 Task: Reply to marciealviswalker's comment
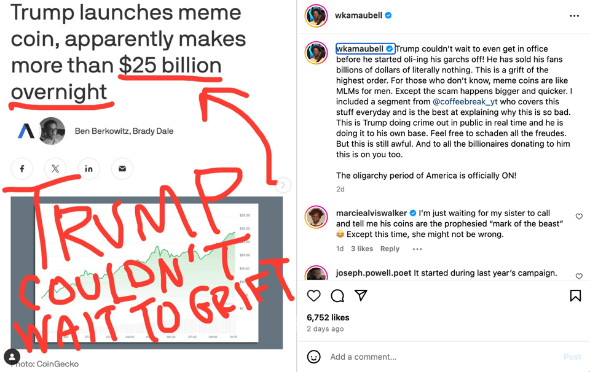pyautogui.click(x=390, y=249)
